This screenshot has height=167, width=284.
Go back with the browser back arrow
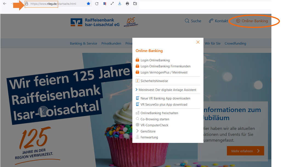(5, 4)
